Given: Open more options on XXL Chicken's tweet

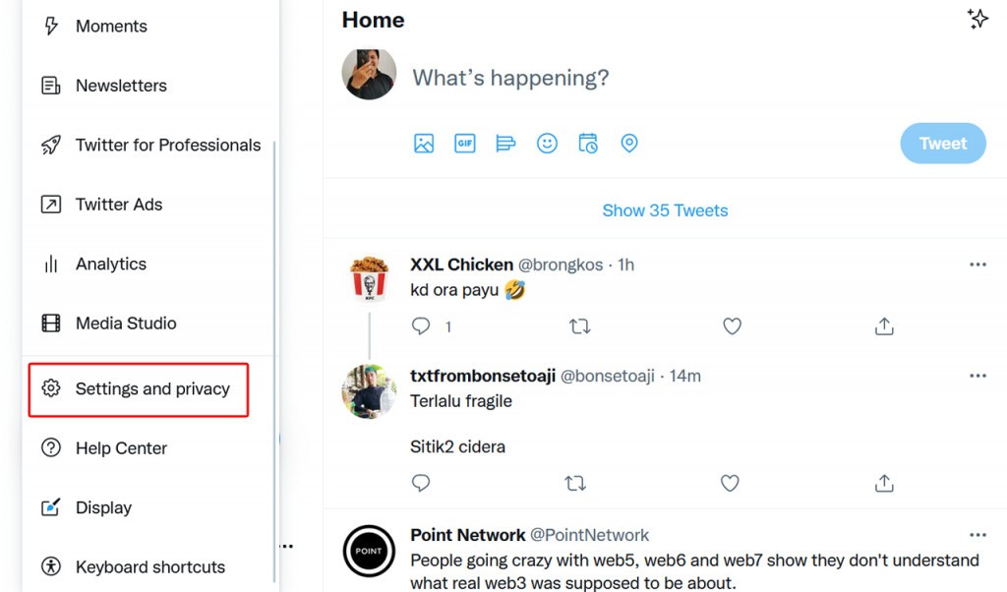Looking at the screenshot, I should point(977,264).
